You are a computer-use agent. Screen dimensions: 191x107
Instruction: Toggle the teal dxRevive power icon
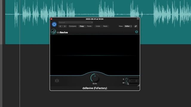[137, 32]
